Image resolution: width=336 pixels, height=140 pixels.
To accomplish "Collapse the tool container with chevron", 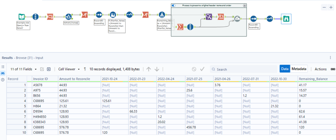I will click(x=245, y=6).
